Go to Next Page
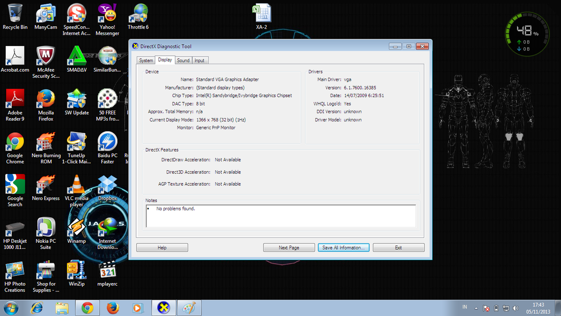Image resolution: width=561 pixels, height=316 pixels. pos(289,248)
